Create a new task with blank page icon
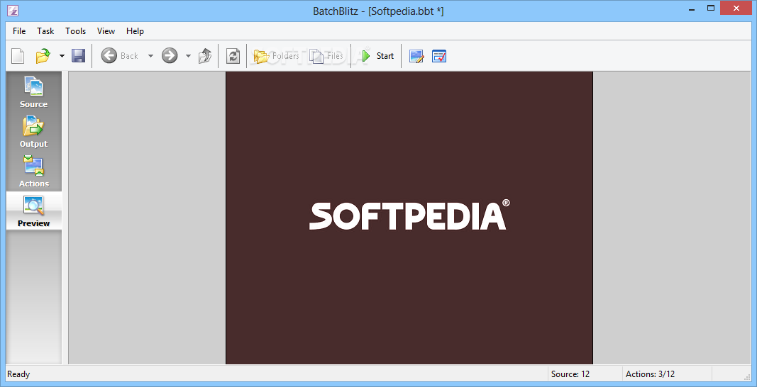 pyautogui.click(x=18, y=56)
